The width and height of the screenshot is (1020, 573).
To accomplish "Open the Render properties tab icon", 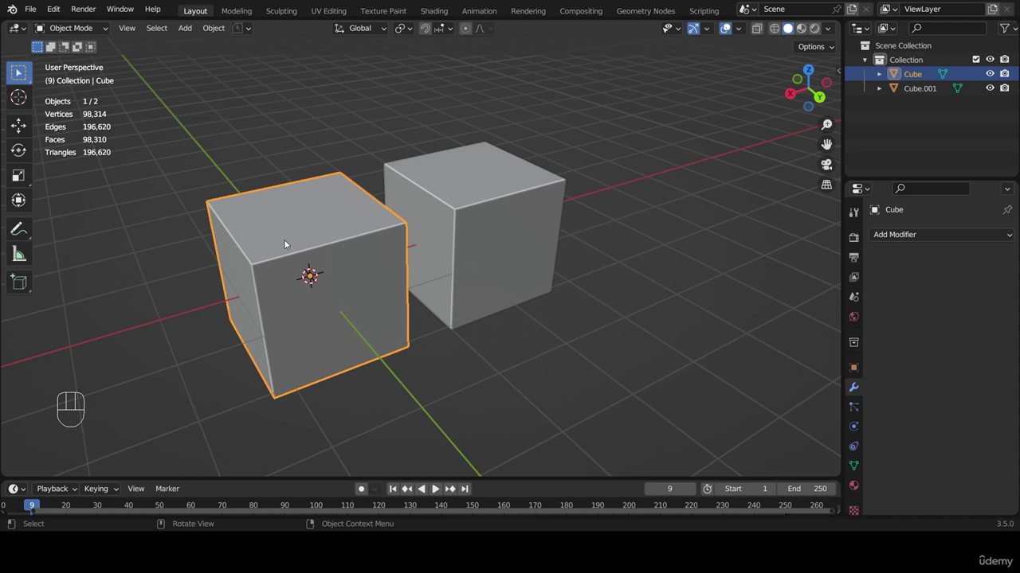I will click(x=853, y=237).
